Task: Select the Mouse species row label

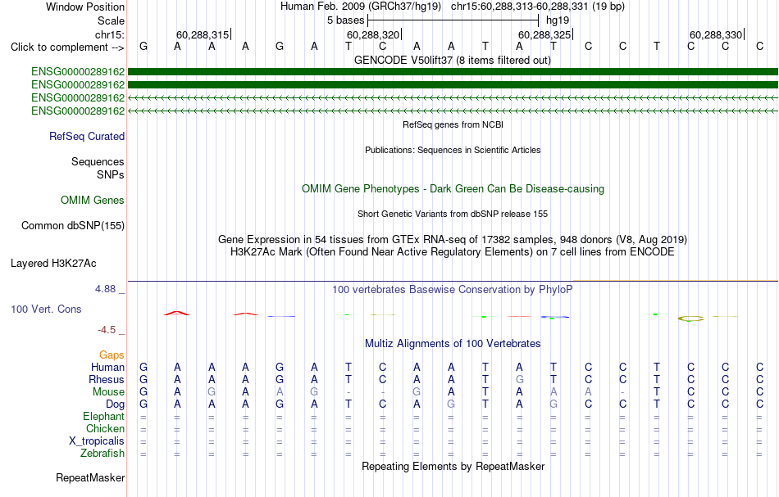Action: (x=108, y=392)
